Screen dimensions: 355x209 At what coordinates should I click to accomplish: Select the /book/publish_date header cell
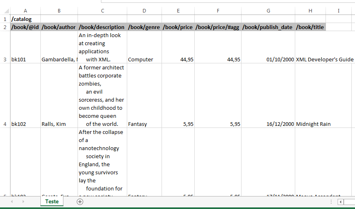click(x=268, y=27)
